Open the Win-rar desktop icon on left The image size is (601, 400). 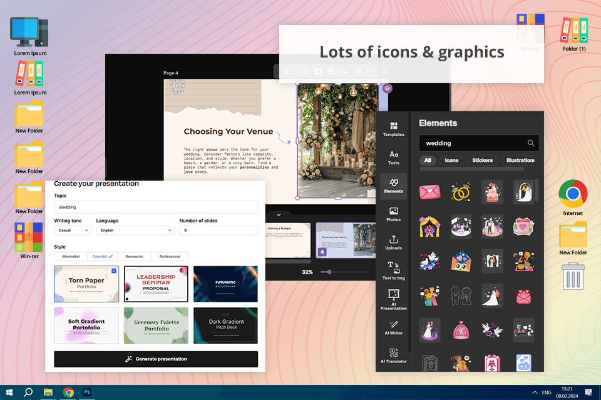29,241
